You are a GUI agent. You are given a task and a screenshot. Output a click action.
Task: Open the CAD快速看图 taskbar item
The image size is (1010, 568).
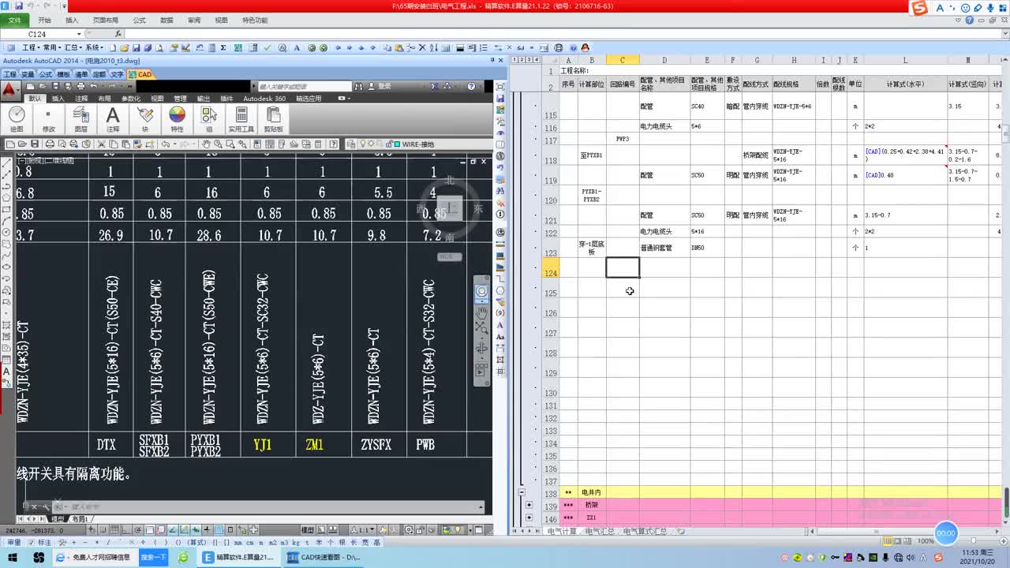coord(323,558)
